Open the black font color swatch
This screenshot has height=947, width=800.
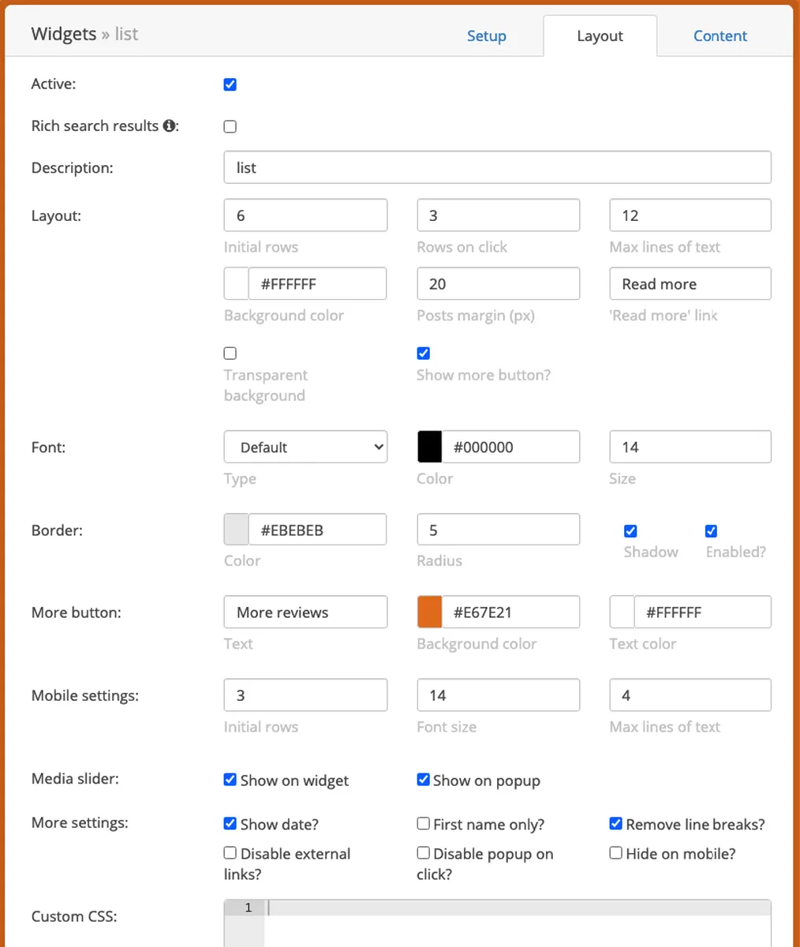point(429,447)
